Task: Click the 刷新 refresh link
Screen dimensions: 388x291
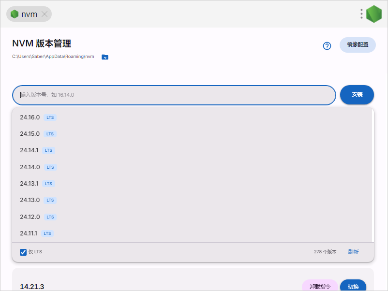Action: (353, 252)
